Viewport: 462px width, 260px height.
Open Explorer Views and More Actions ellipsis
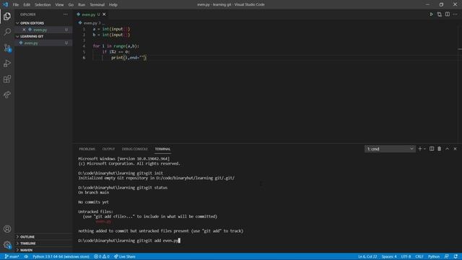click(x=66, y=14)
